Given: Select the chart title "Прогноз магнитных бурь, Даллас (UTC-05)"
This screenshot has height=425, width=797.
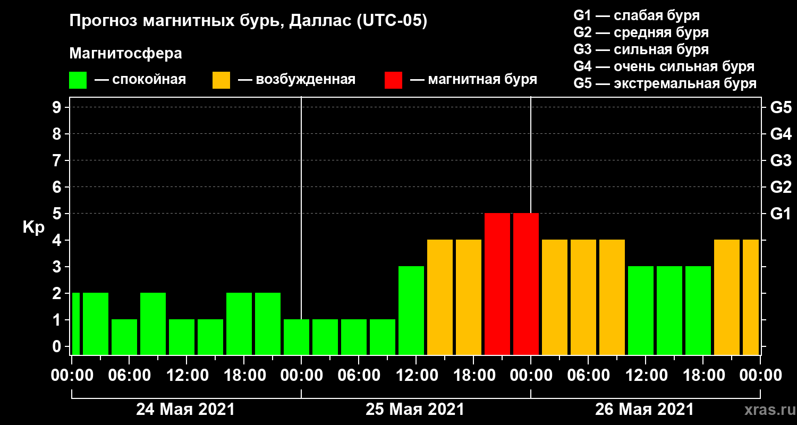Looking at the screenshot, I should click(x=248, y=22).
